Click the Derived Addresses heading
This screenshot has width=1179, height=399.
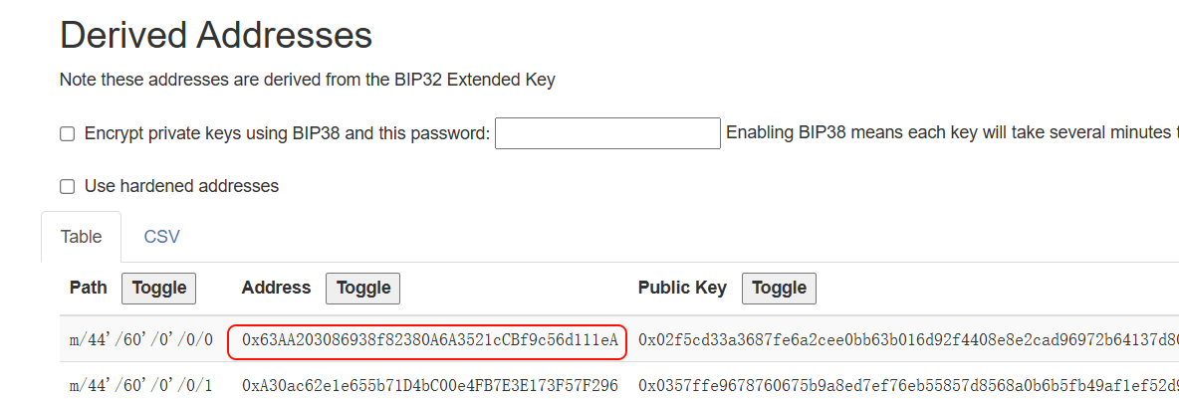pos(216,35)
